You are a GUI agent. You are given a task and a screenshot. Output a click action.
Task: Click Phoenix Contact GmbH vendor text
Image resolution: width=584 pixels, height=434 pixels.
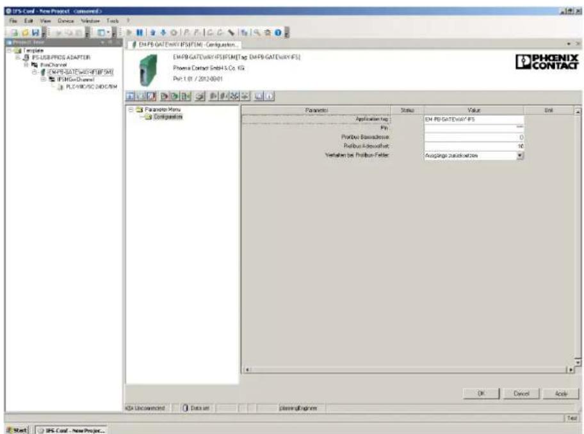209,68
